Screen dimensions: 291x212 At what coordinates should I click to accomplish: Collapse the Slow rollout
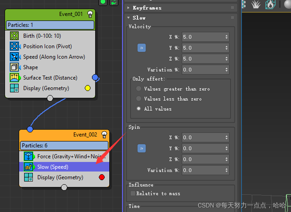tap(128, 18)
